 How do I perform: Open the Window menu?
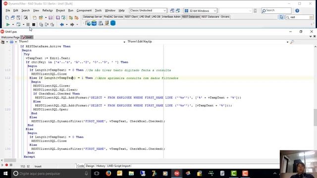point(110,10)
